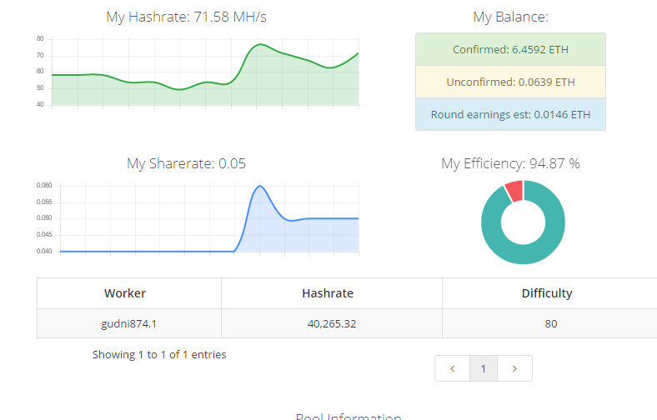Screen dimensions: 657x420
Task: Click the 40,265.32 hashrate cell
Action: (x=332, y=323)
